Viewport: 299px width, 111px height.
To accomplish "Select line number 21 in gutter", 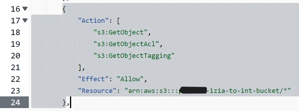I will point(16,67).
